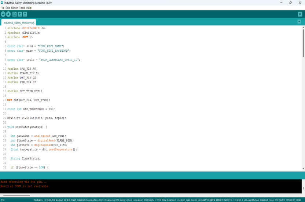Click "analogRead" call on line 25
Viewport: 305px width, 202px height.
tap(42, 136)
